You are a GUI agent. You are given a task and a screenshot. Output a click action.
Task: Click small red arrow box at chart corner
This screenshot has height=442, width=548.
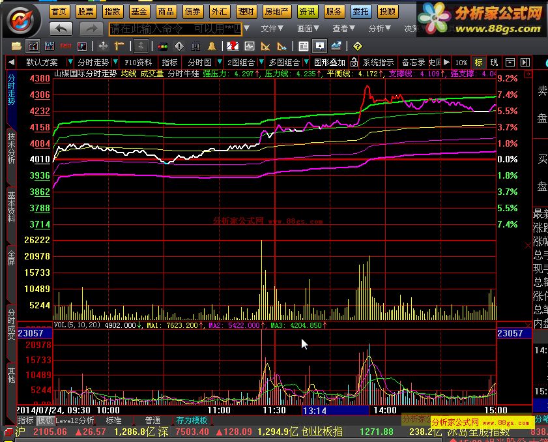coord(528,74)
